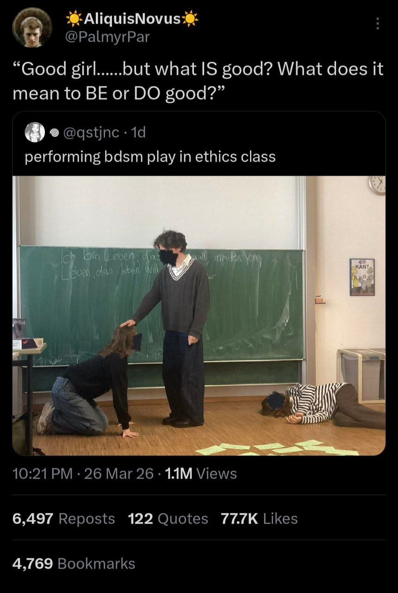Open the @PalmyrPar handle
This screenshot has width=398, height=593.
108,37
